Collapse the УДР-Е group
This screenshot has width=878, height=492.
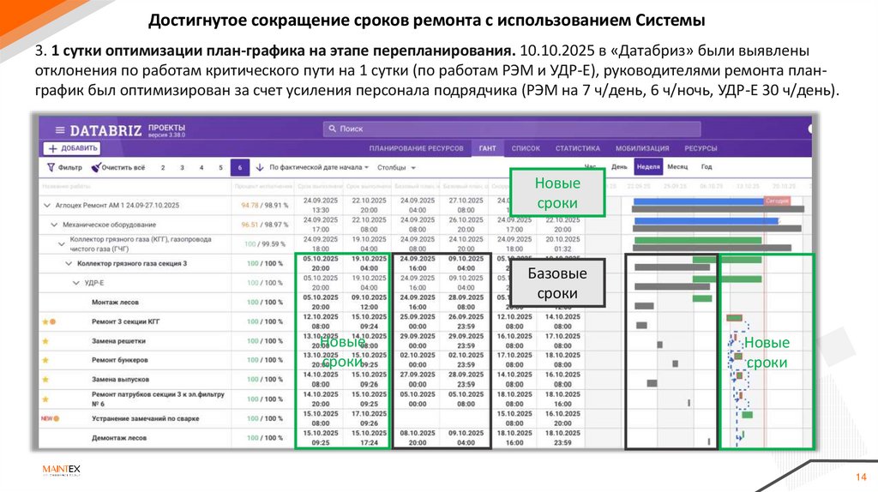pos(75,283)
